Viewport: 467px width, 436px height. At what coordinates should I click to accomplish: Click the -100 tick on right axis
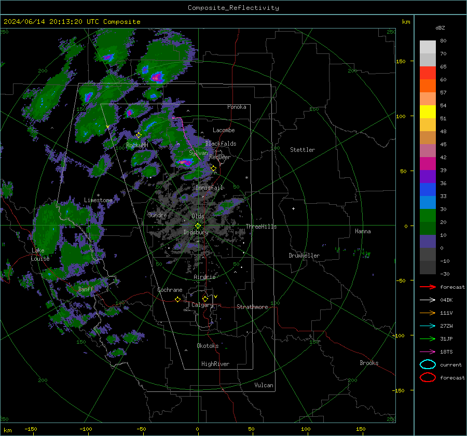[398, 335]
